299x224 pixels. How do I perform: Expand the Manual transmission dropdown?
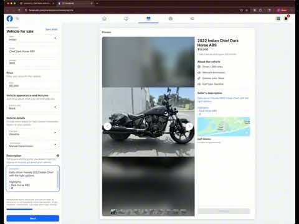pyautogui.click(x=32, y=144)
